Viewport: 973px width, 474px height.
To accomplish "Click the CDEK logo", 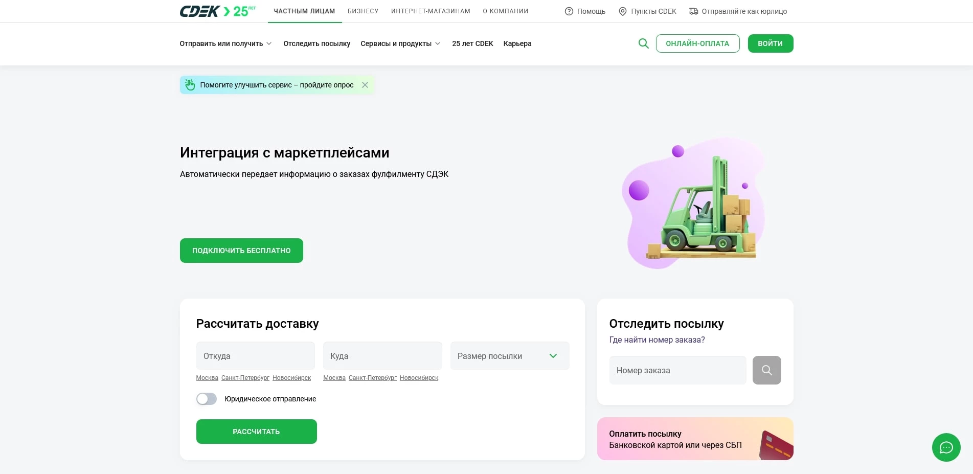I will pyautogui.click(x=199, y=10).
